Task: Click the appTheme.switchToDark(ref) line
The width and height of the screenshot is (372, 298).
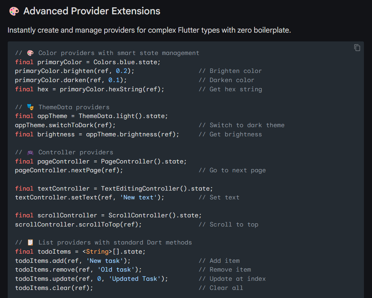Action: 65,125
